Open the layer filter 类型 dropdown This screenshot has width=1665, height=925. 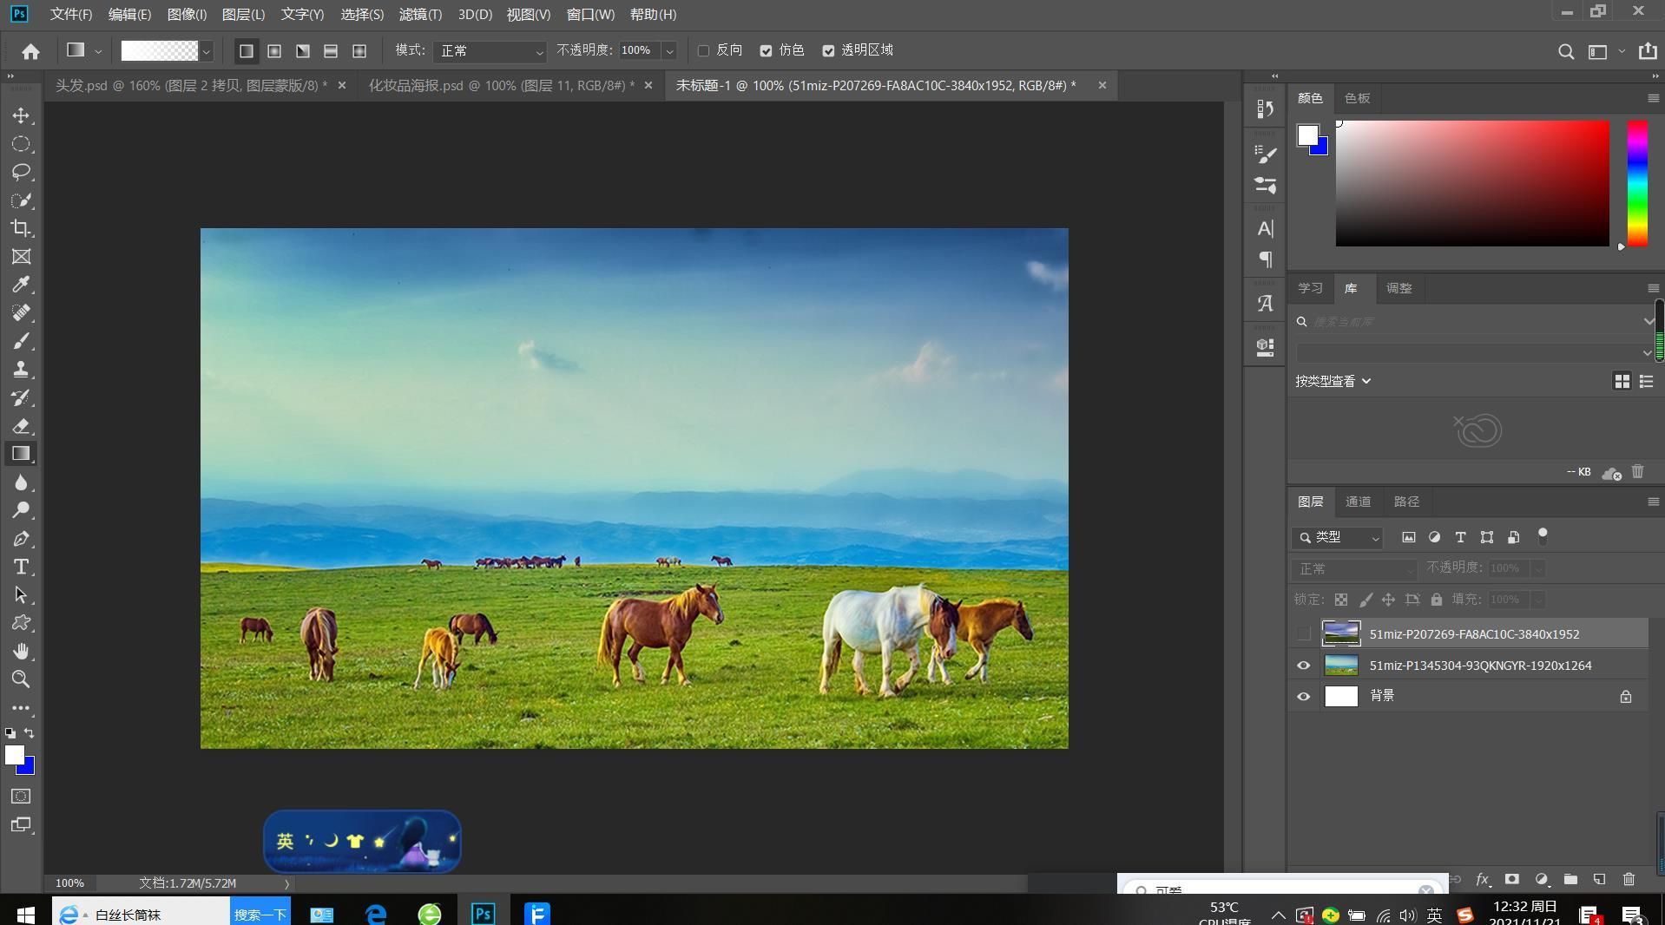coord(1338,538)
